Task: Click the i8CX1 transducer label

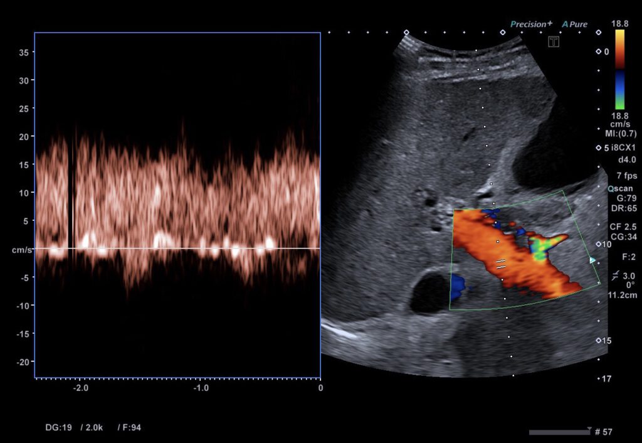Action: click(624, 147)
